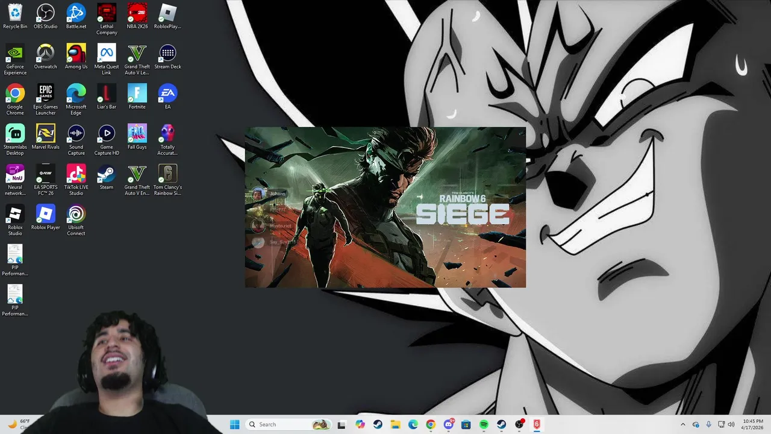Open Tom Clancy's Rainbow Six desktop shortcut
This screenshot has width=771, height=434.
167,180
